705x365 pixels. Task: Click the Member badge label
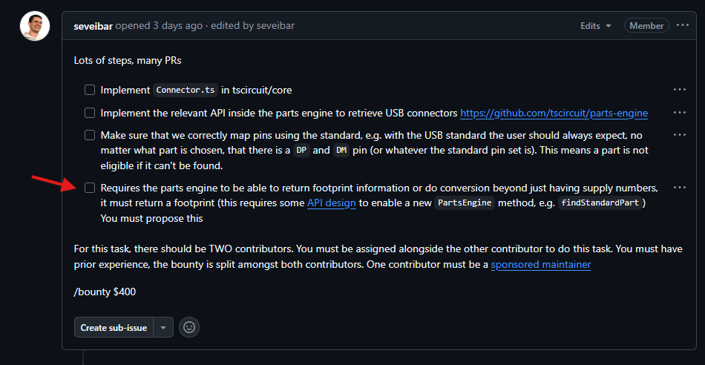(646, 25)
